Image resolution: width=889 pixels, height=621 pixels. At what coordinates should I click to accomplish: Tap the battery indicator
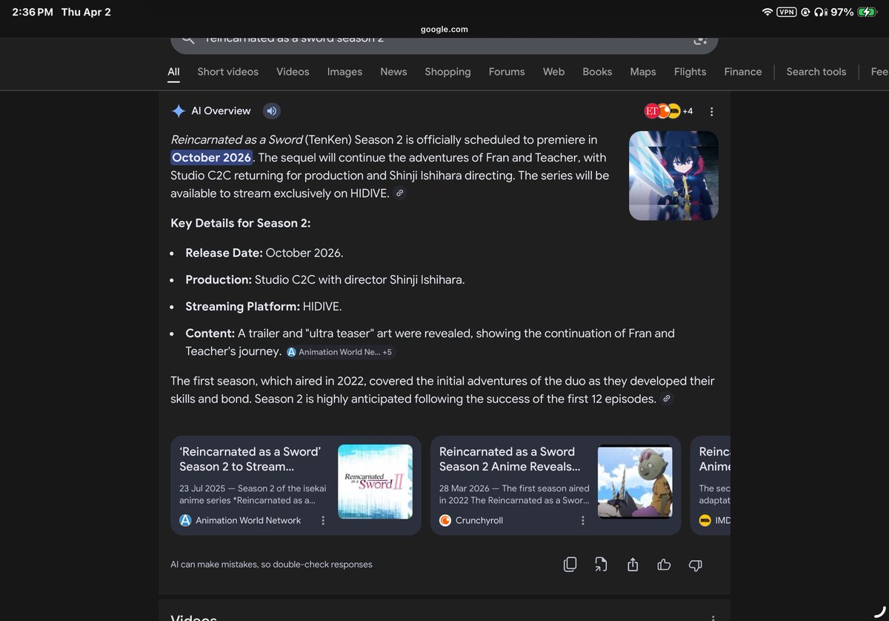[x=867, y=12]
